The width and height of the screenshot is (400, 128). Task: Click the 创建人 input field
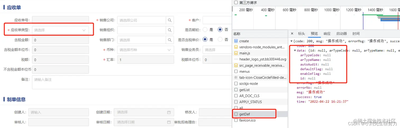(x=58, y=112)
